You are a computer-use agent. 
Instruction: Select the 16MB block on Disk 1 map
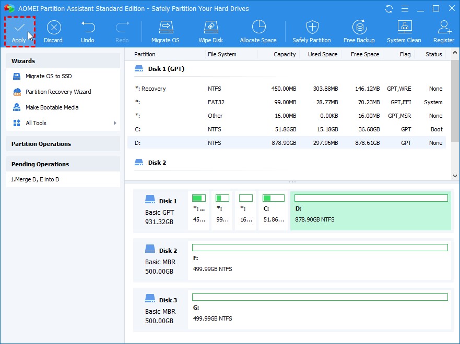point(245,211)
